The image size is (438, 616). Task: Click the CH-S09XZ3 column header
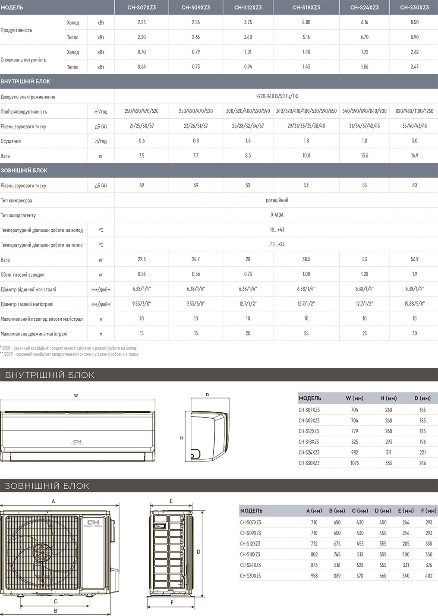(x=196, y=7)
